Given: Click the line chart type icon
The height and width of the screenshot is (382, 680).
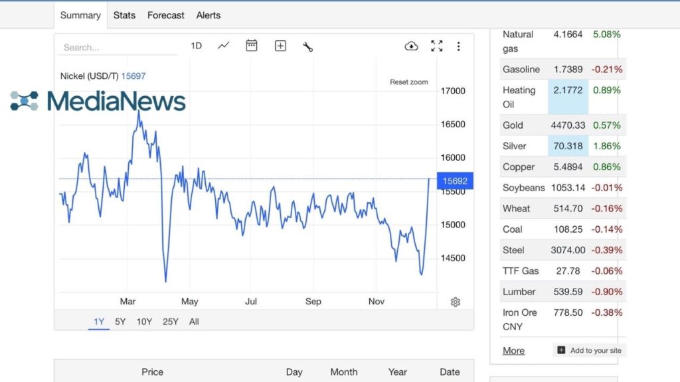Looking at the screenshot, I should pyautogui.click(x=224, y=46).
